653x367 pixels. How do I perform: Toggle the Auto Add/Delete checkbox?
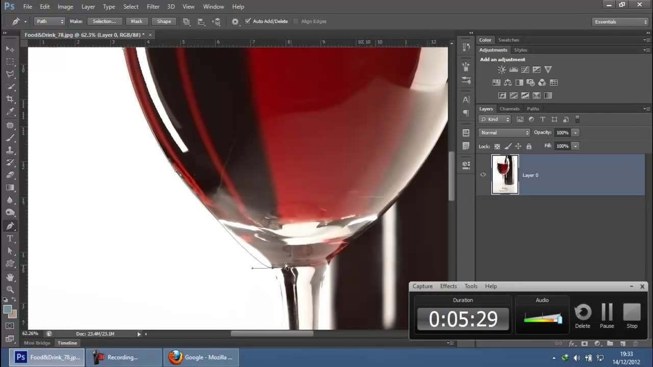click(248, 21)
